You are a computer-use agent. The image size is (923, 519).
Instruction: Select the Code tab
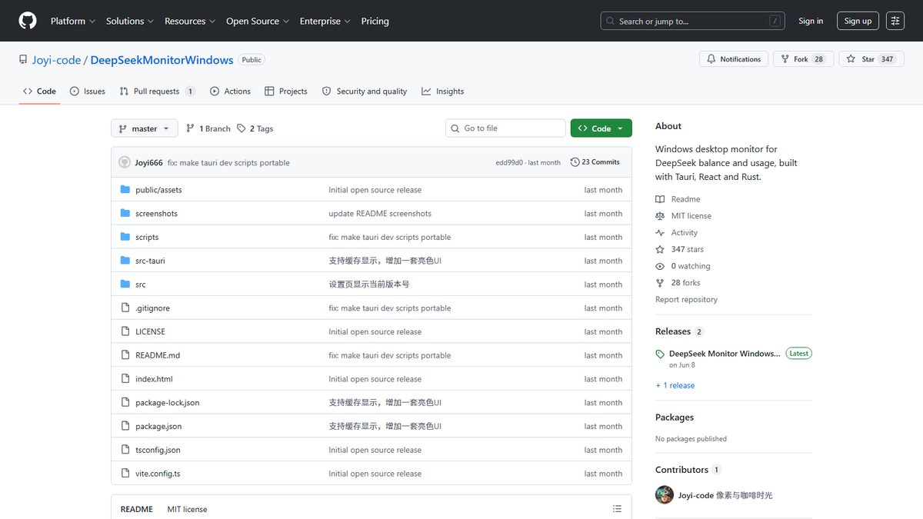39,91
